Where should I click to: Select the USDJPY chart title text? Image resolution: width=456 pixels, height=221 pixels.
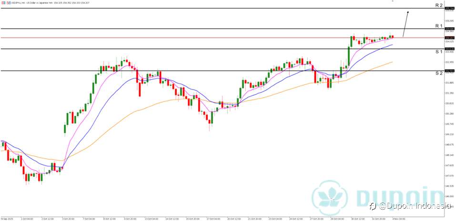click(x=51, y=3)
